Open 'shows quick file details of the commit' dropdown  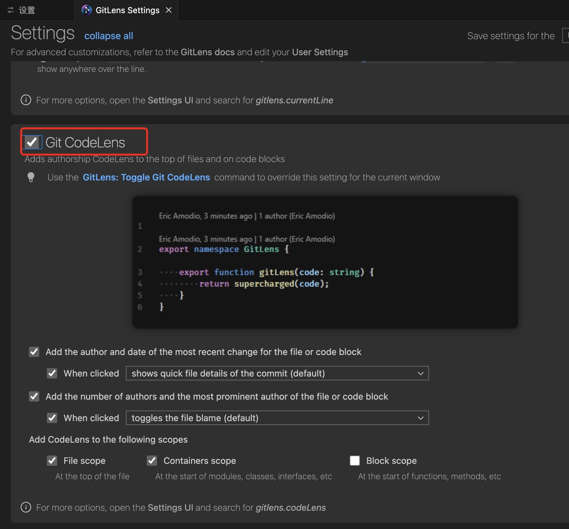[277, 373]
